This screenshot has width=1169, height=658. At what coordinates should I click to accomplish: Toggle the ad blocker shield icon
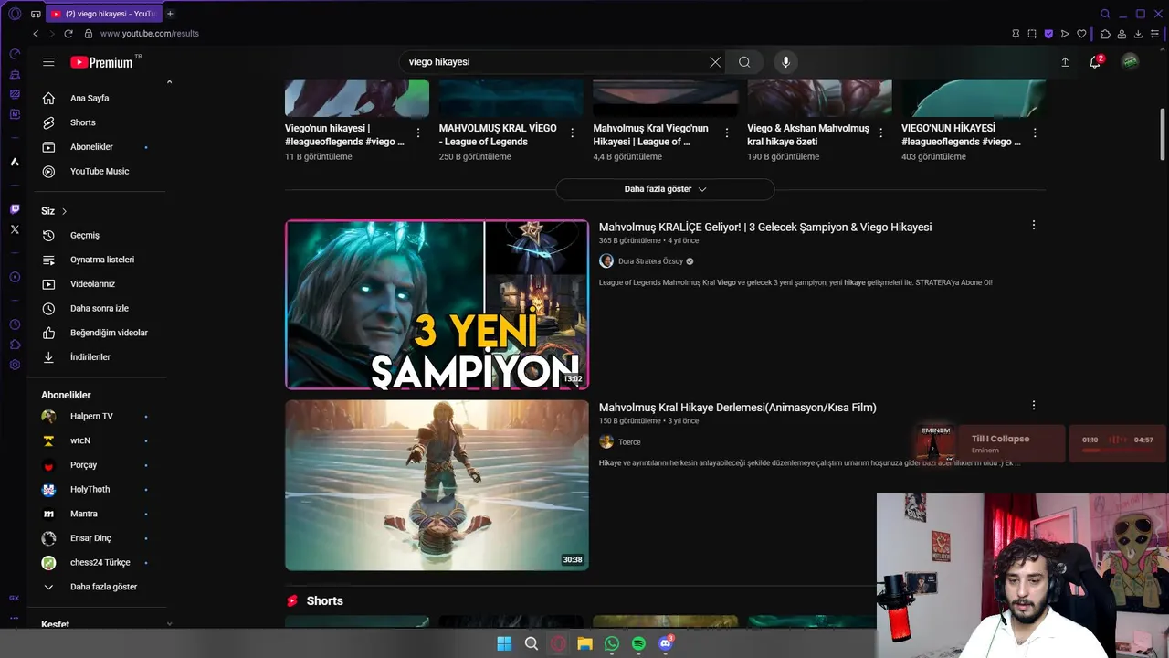click(1048, 34)
